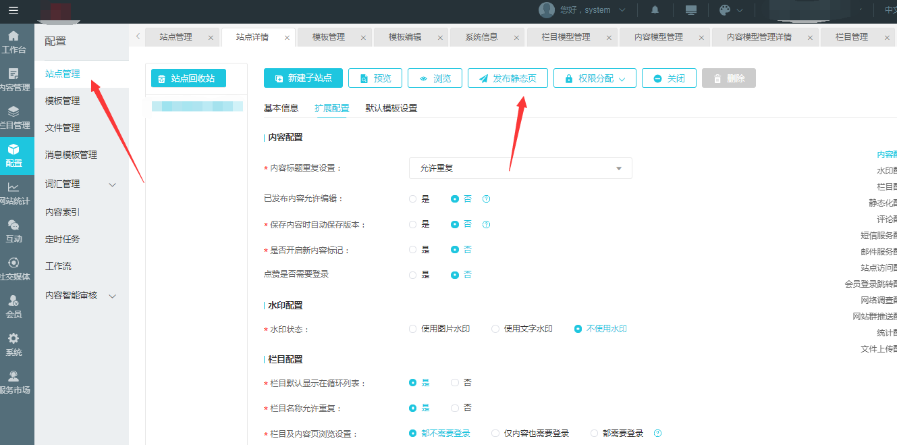This screenshot has height=445, width=897.
Task: Select 否 for 栏目名称允许重复
Action: pyautogui.click(x=455, y=408)
